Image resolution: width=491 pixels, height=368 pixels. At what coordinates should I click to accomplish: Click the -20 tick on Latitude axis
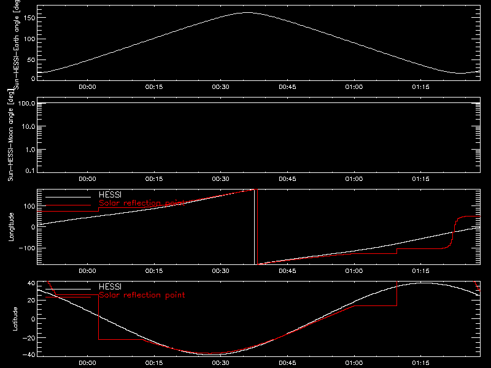(x=28, y=338)
